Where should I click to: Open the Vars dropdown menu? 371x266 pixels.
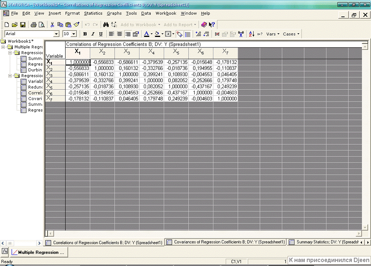[273, 34]
